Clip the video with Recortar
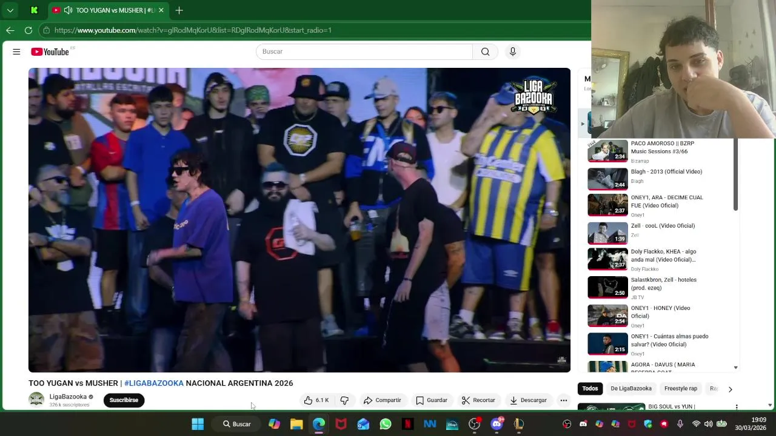The image size is (776, 436). 478,400
